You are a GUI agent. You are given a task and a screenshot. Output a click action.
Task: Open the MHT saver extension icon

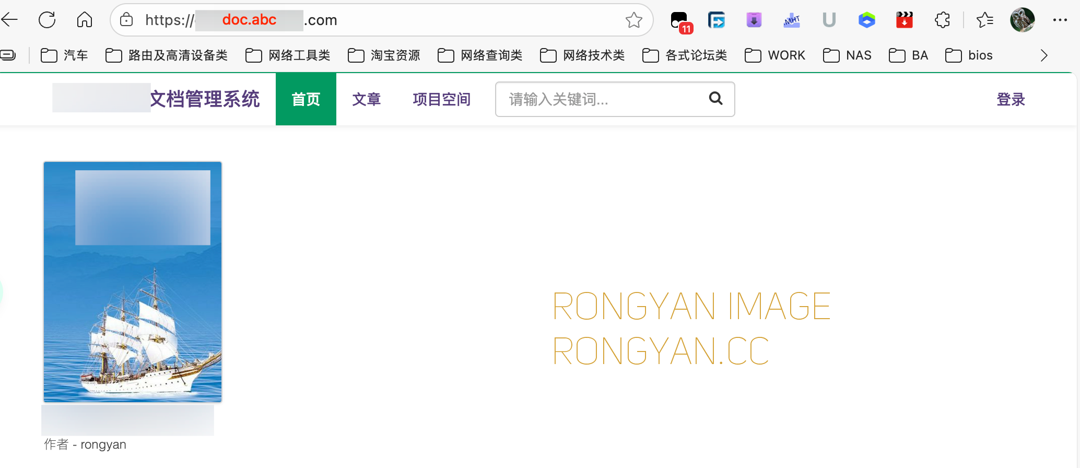pyautogui.click(x=792, y=20)
